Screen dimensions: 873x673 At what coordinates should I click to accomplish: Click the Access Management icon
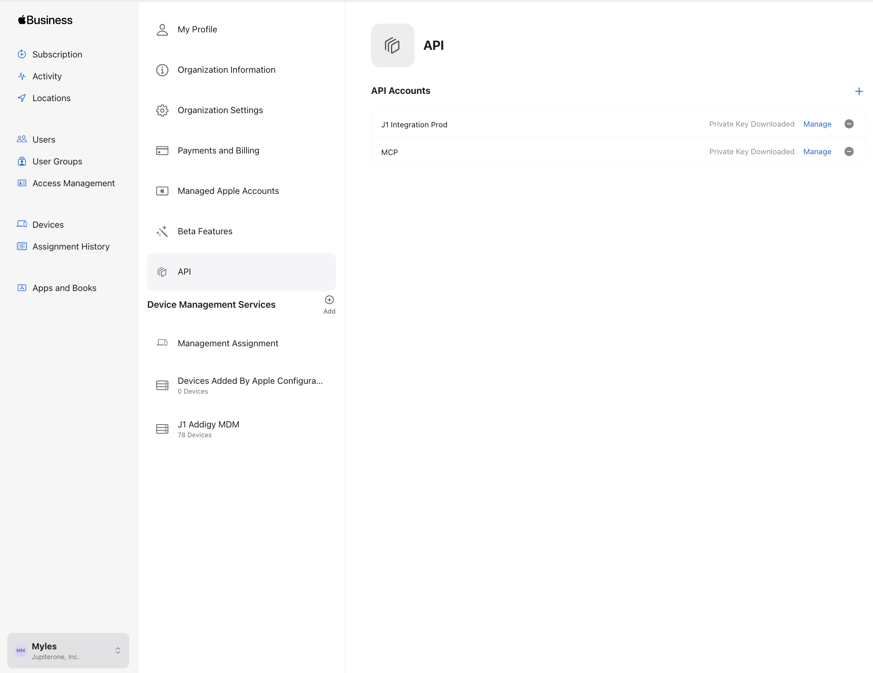coord(22,183)
